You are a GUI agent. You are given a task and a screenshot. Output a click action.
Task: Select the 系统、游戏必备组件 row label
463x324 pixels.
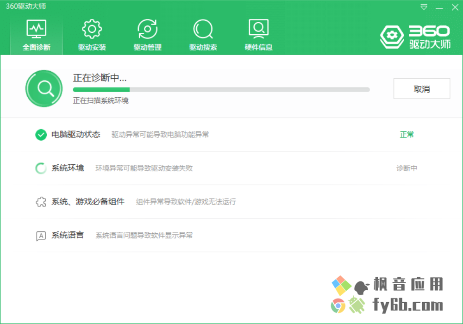pos(88,201)
